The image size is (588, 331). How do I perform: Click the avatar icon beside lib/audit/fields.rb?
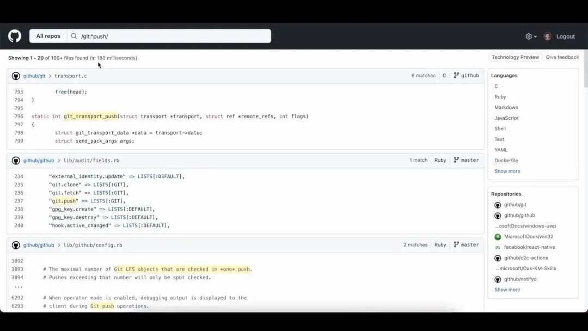16,161
